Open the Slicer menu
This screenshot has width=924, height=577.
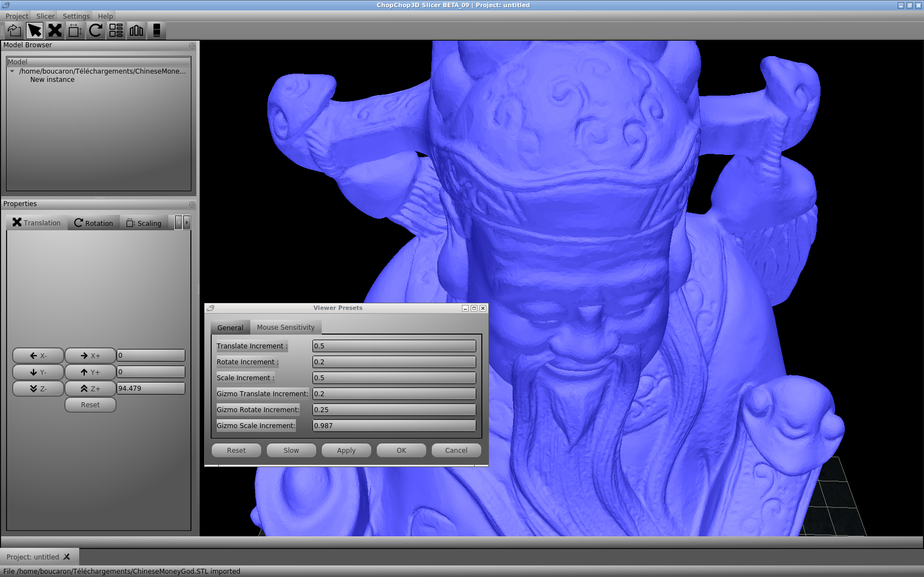(x=46, y=16)
